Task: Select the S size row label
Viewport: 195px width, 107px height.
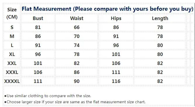Action: tap(12, 27)
